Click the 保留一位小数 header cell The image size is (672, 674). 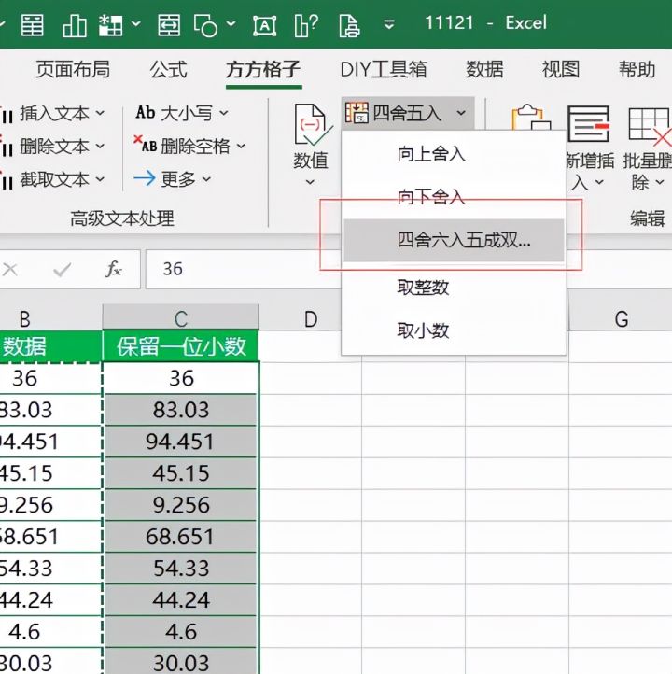pos(180,346)
